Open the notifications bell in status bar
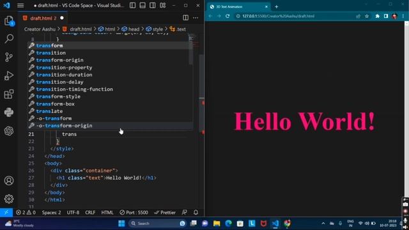Screen dimensions: 409x230 (x=196, y=213)
